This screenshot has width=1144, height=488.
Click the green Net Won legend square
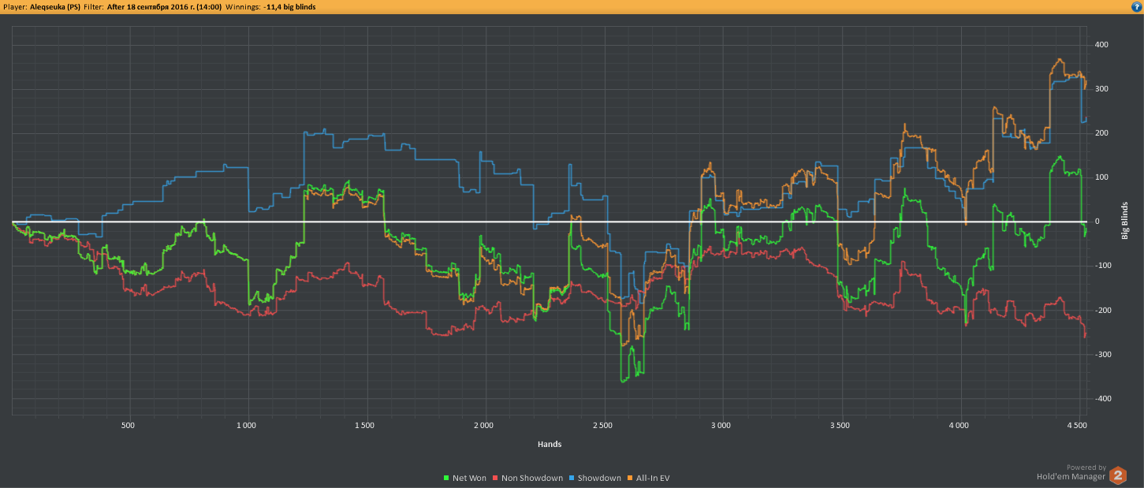point(447,478)
